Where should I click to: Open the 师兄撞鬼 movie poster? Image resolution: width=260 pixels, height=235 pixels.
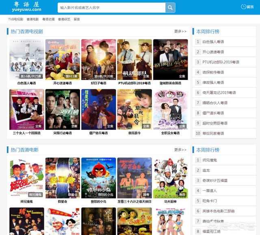click(27, 178)
